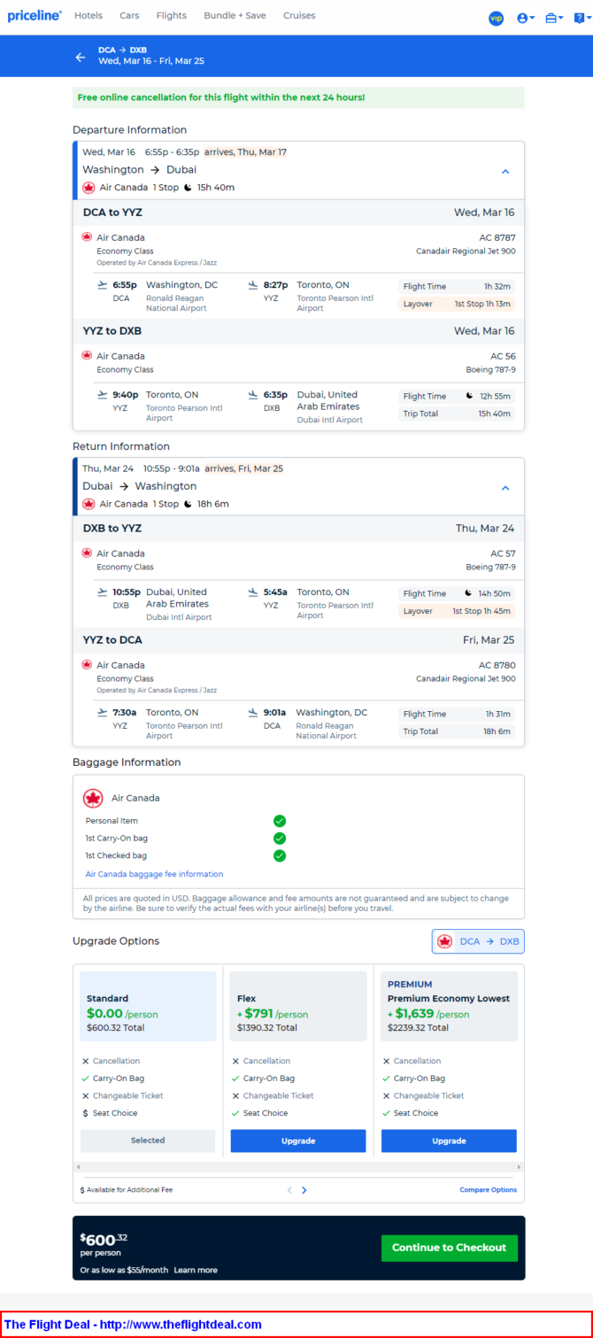Open the VIP badge icon
The width and height of the screenshot is (593, 1338).
pos(496,18)
